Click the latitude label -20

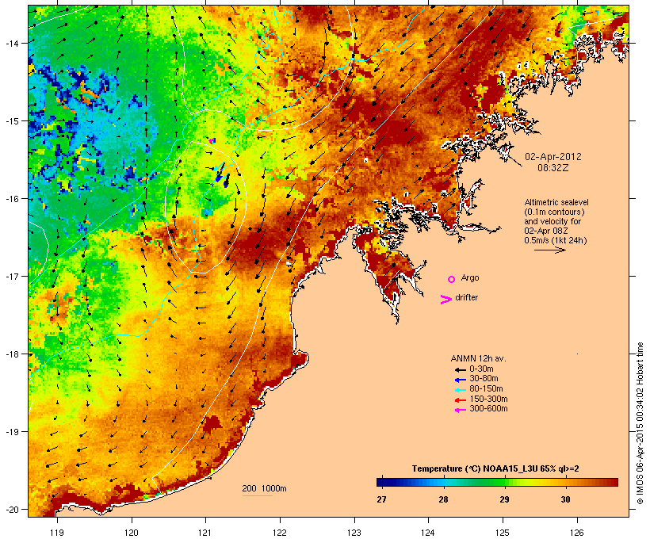[x=11, y=509]
